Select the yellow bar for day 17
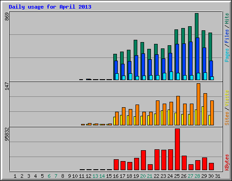232x181 pixels. click(121, 120)
